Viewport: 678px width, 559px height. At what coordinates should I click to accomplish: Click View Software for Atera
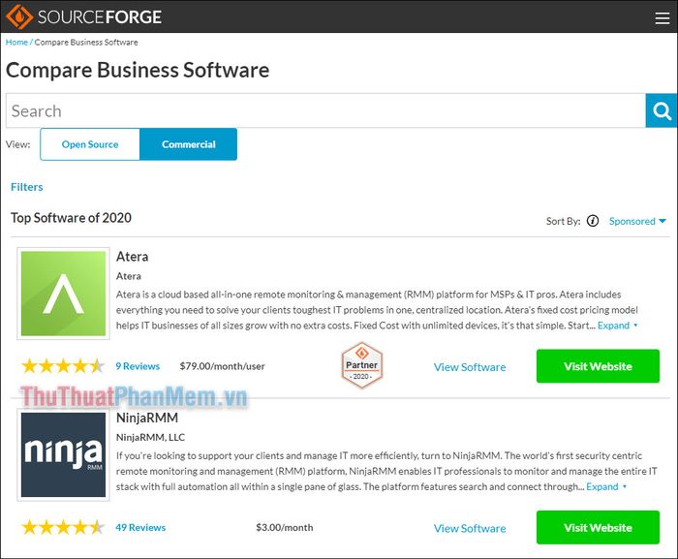470,367
